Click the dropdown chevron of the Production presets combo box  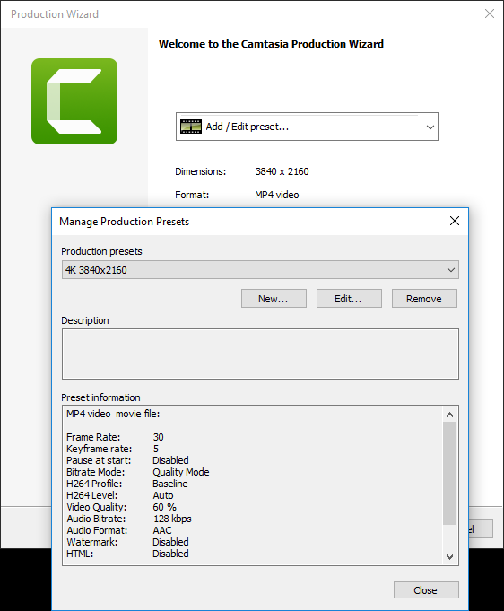451,270
